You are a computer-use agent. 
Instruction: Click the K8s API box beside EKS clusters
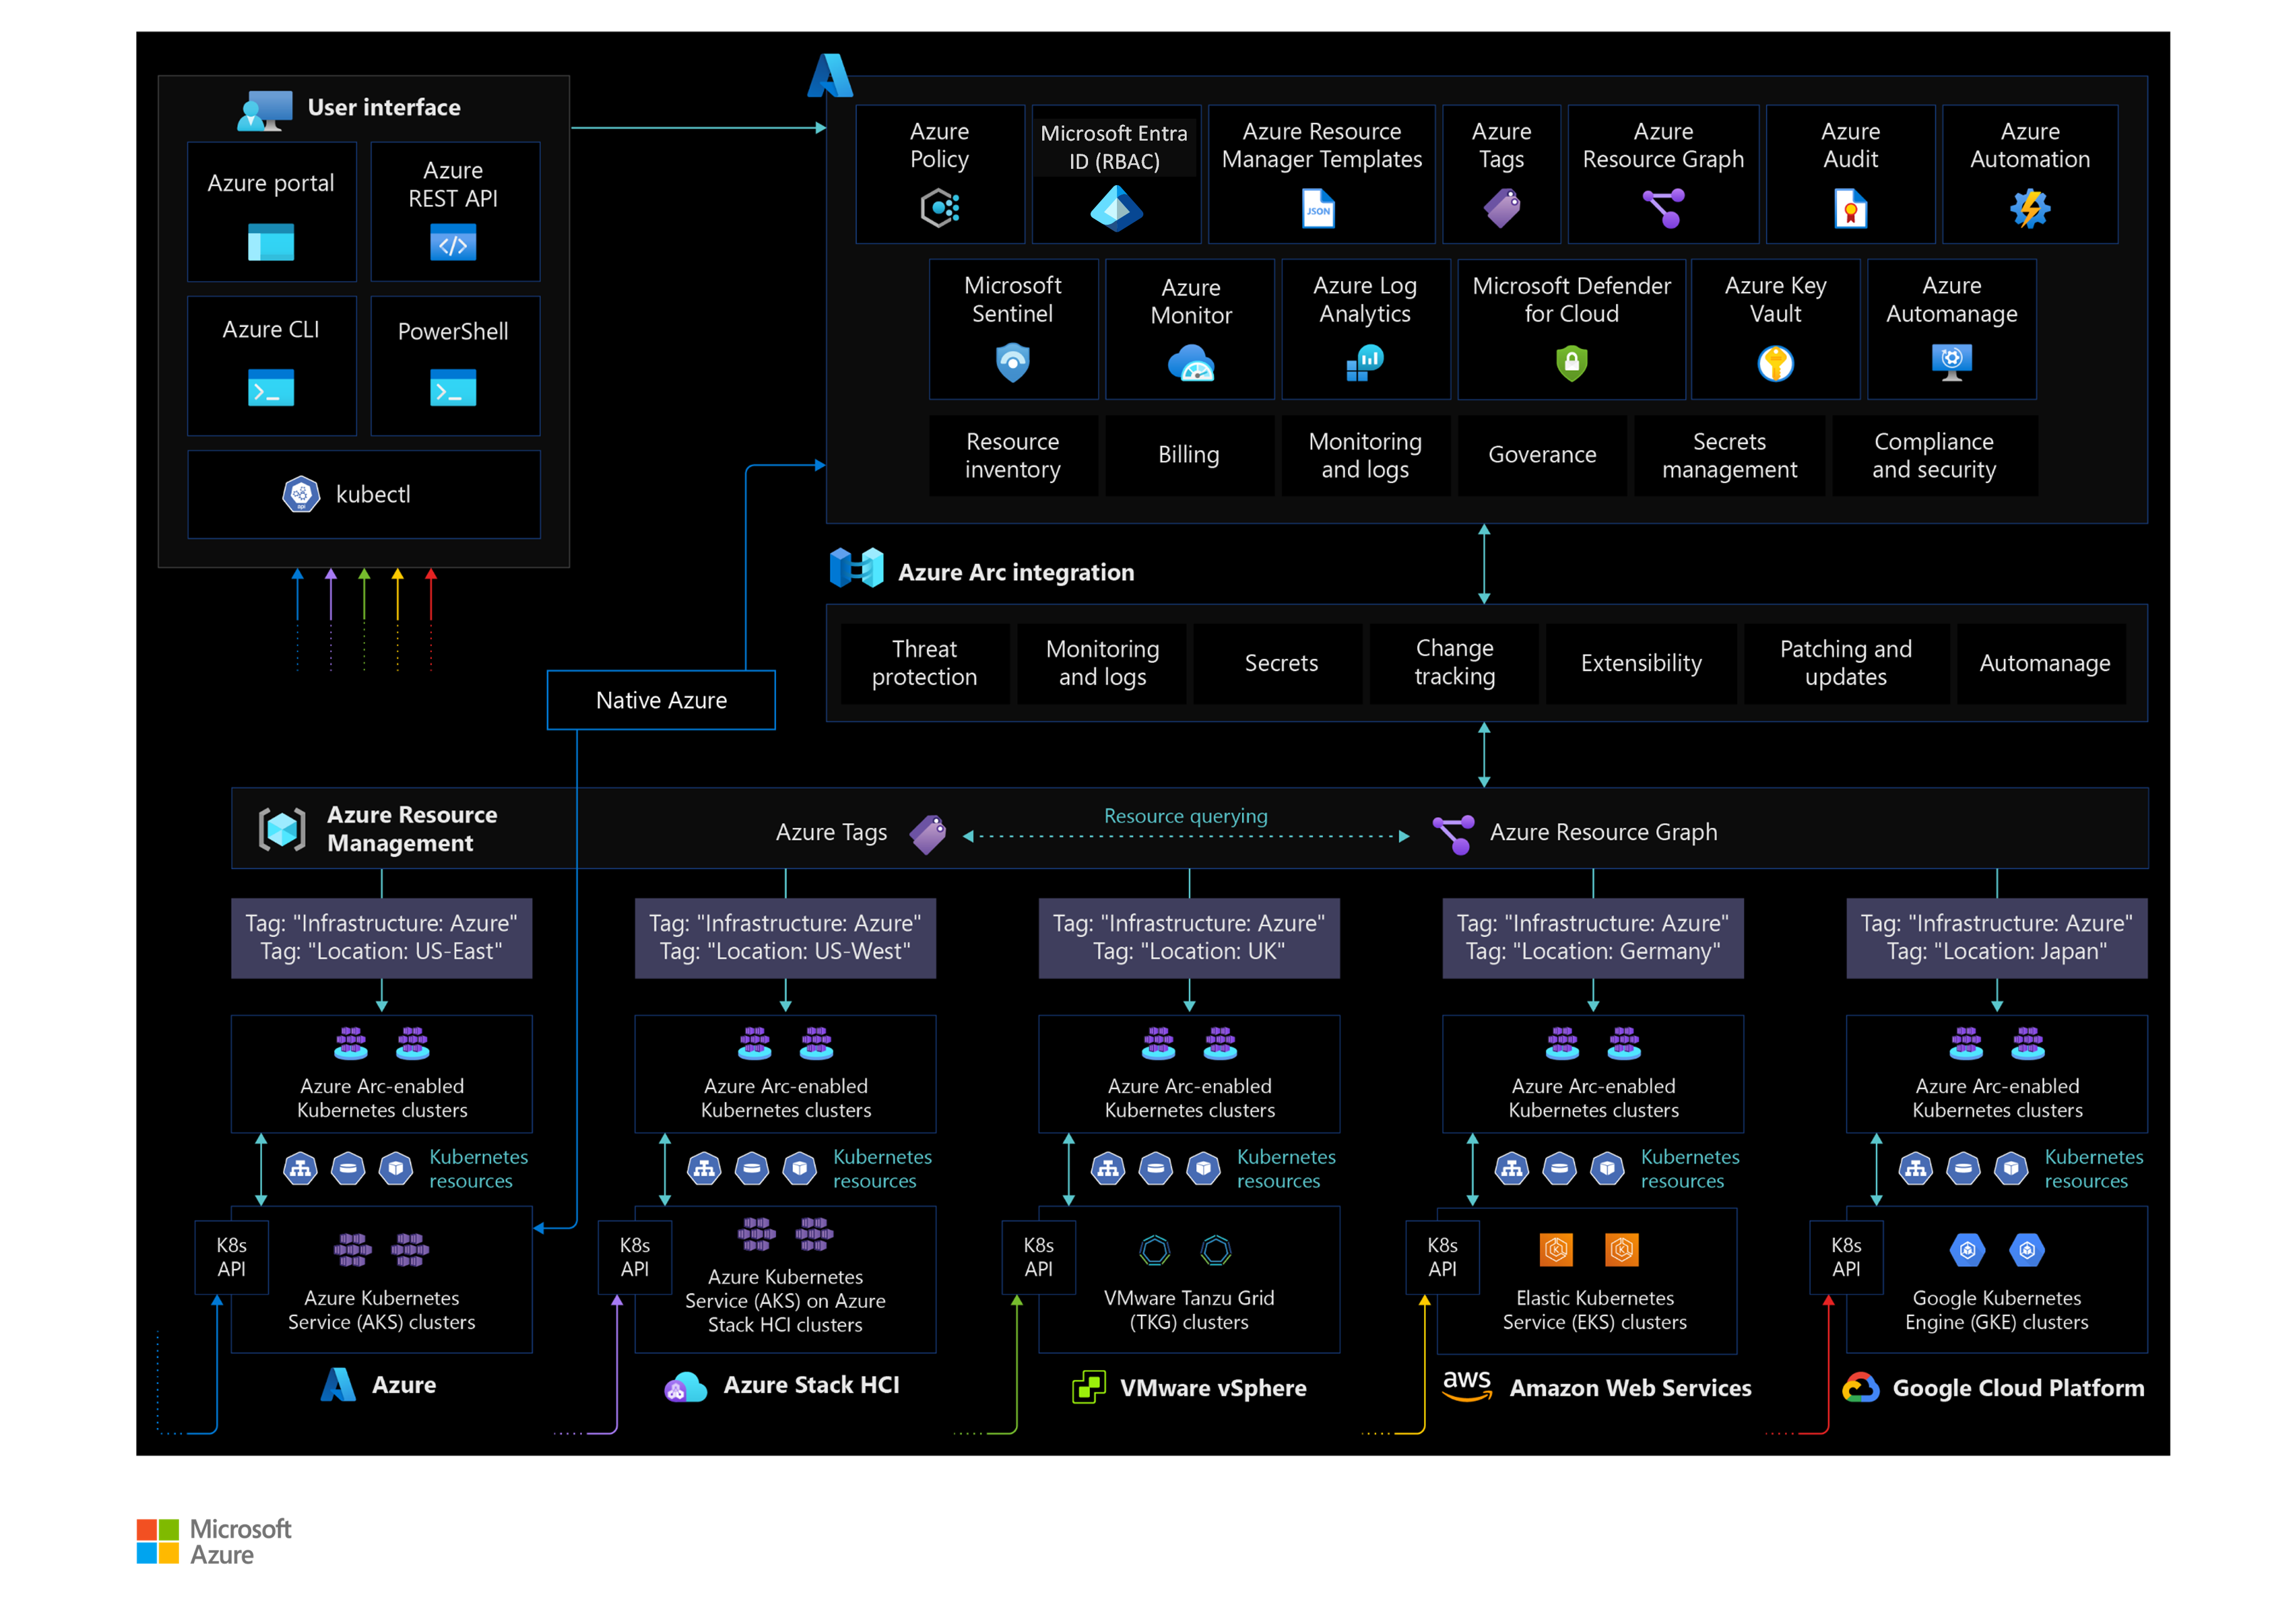(x=1442, y=1257)
